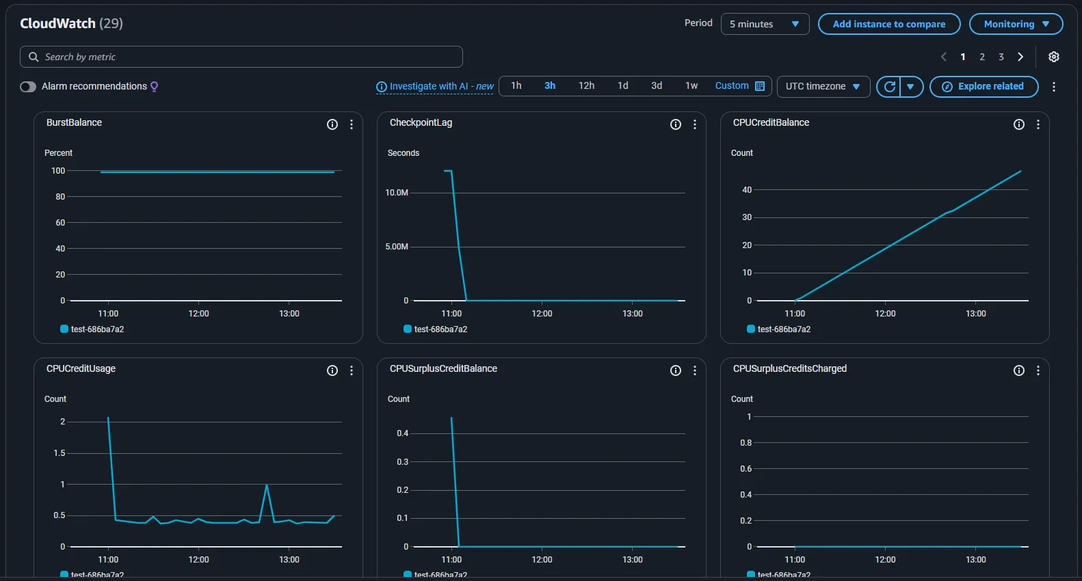Open the info icon on BurstBalance chart
This screenshot has height=581, width=1082.
[x=332, y=124]
